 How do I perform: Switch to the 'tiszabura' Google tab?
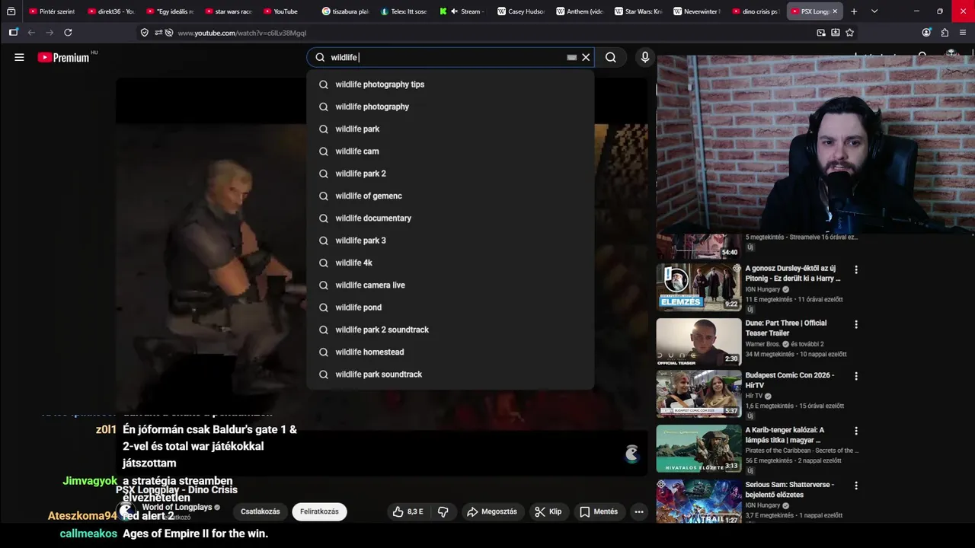(x=346, y=11)
